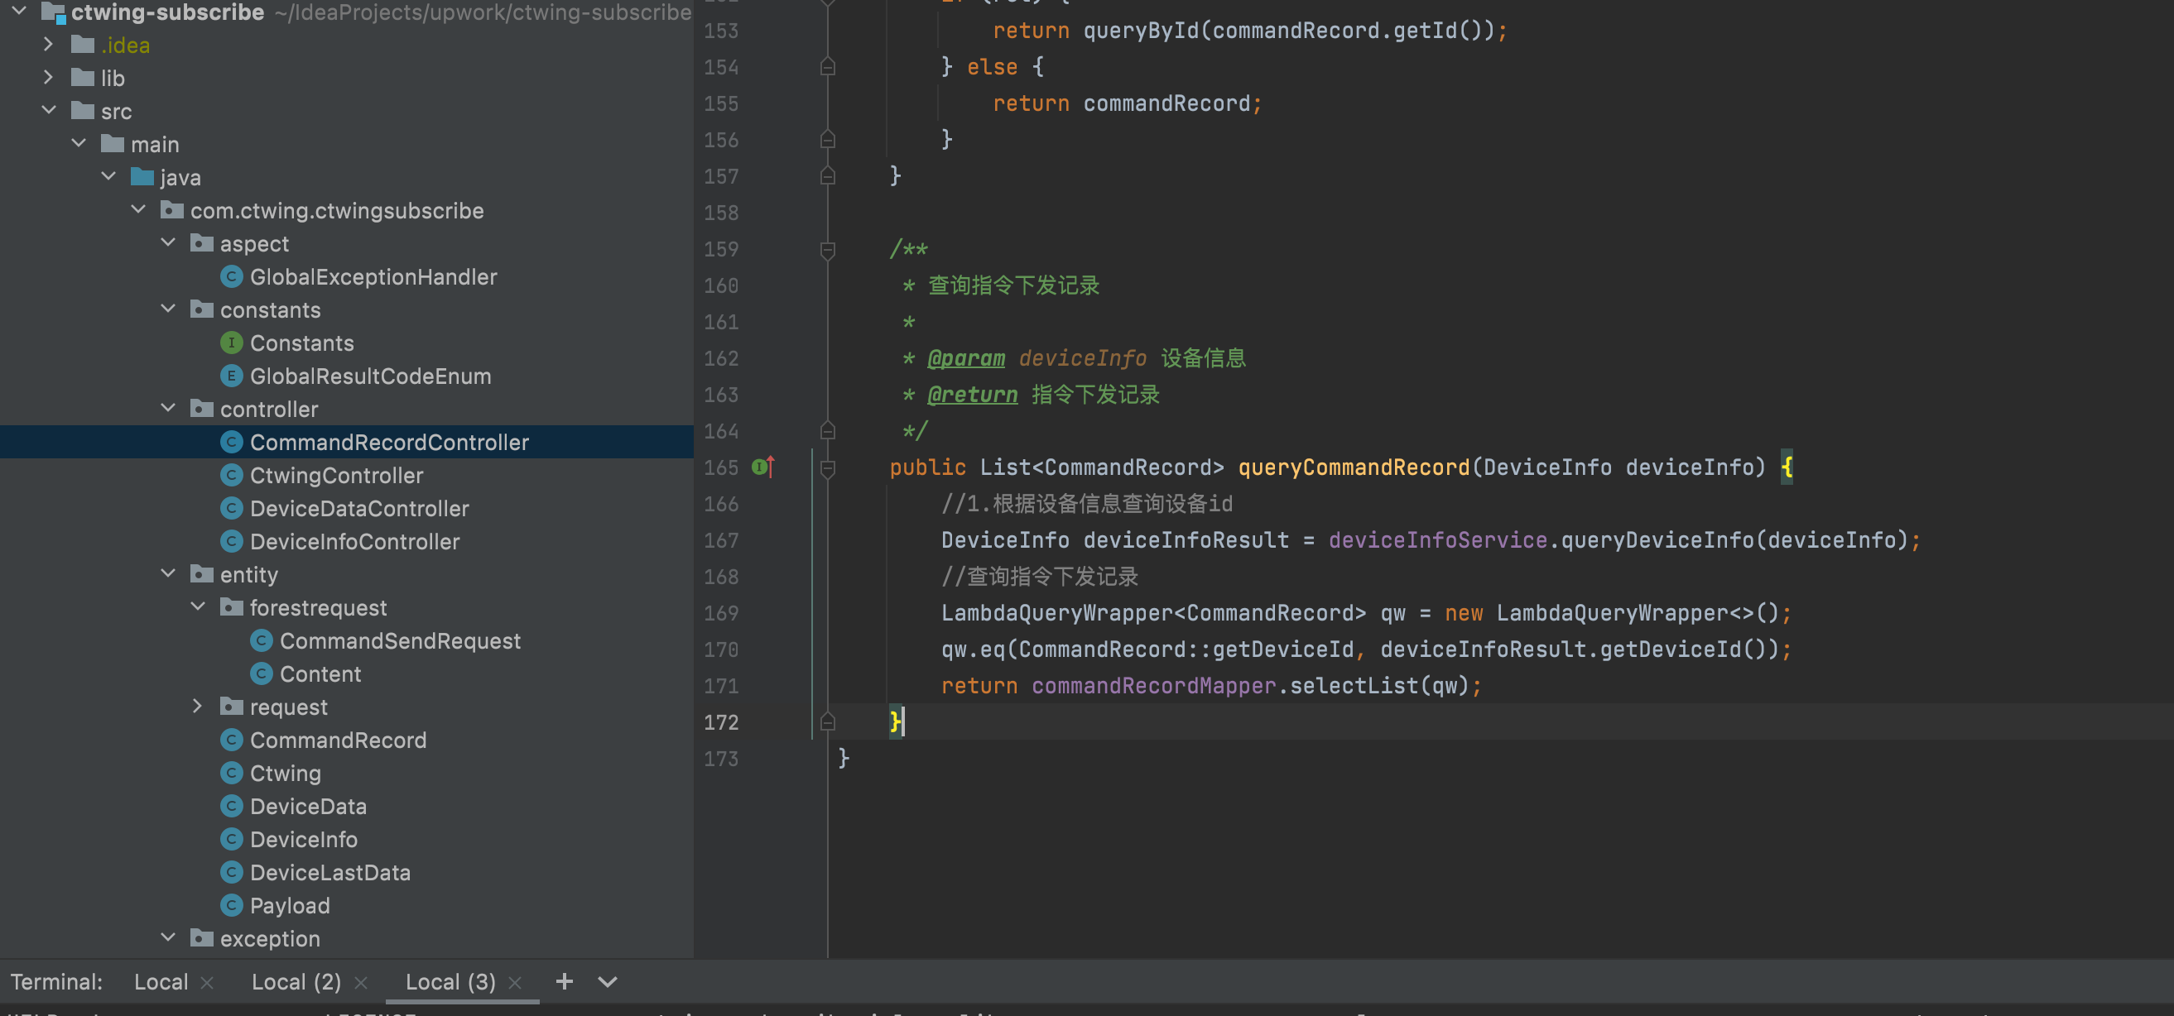Collapse the entity package
This screenshot has width=2174, height=1016.
point(168,574)
